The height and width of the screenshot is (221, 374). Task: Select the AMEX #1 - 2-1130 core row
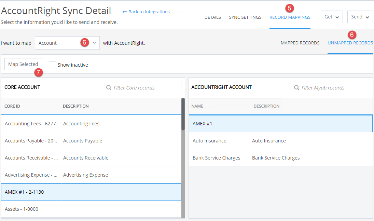click(91, 192)
